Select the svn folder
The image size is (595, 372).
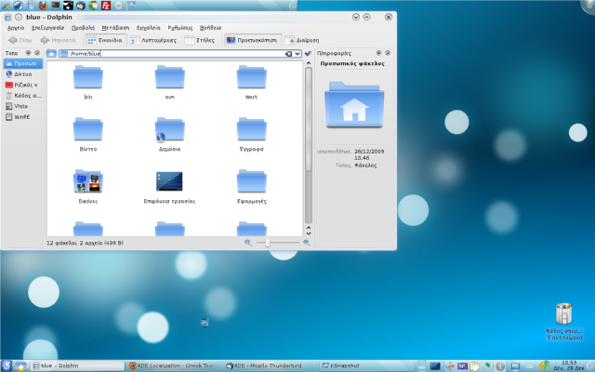tap(169, 82)
